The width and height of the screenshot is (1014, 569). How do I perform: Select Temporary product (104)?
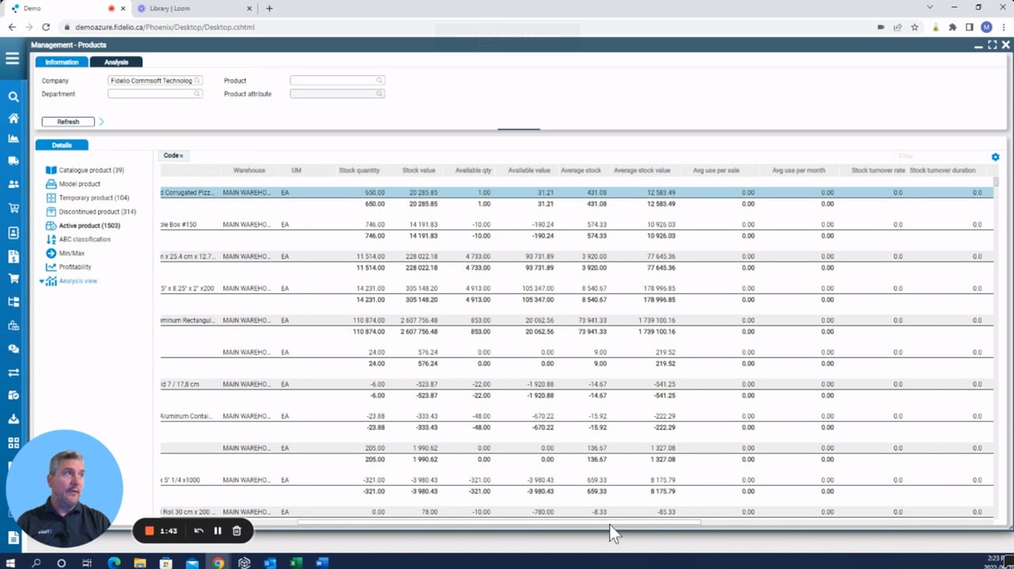coord(94,198)
